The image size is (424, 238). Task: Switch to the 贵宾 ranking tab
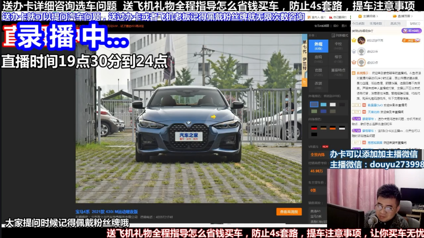point(395,23)
